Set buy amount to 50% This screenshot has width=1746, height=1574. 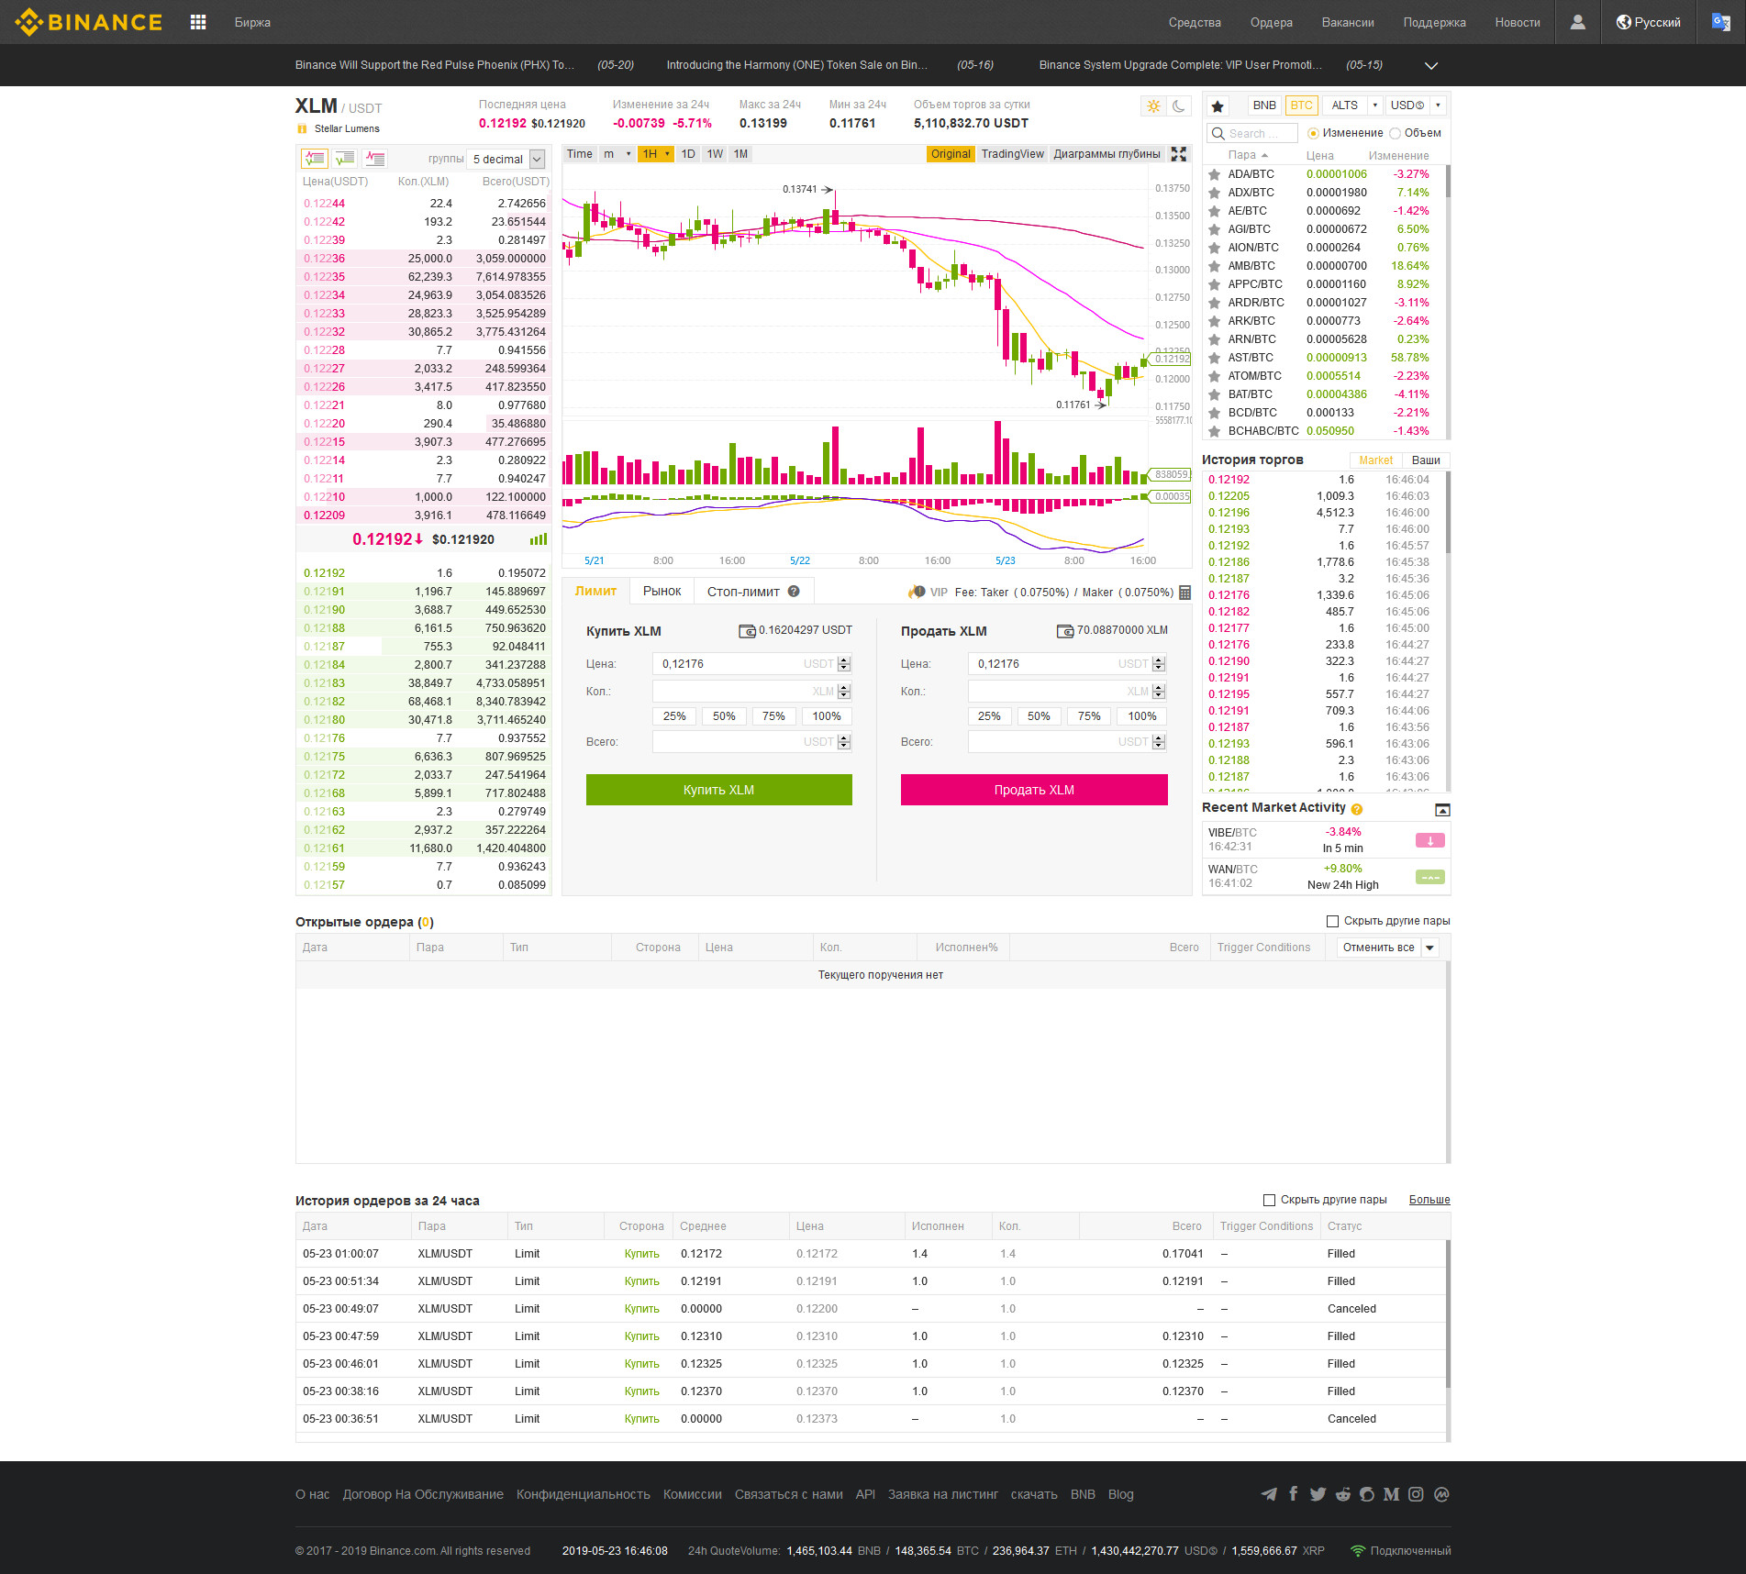[x=724, y=716]
